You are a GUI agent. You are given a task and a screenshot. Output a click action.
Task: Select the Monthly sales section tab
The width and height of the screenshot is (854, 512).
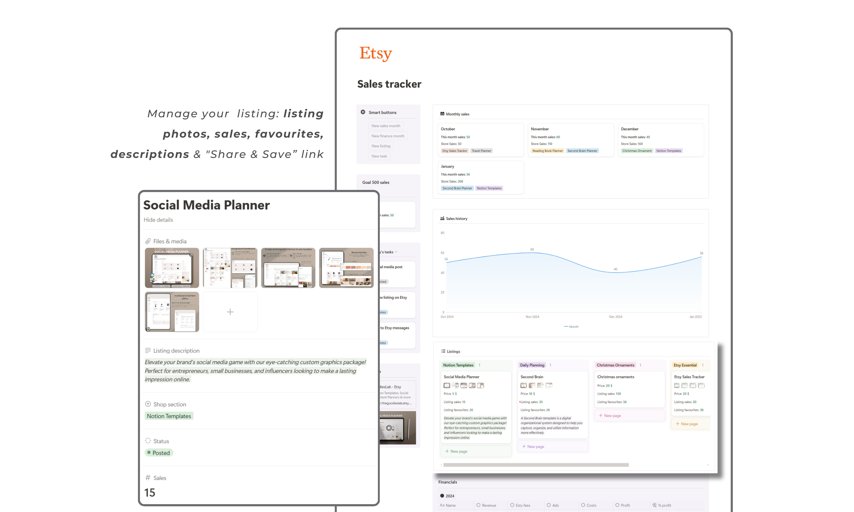458,114
